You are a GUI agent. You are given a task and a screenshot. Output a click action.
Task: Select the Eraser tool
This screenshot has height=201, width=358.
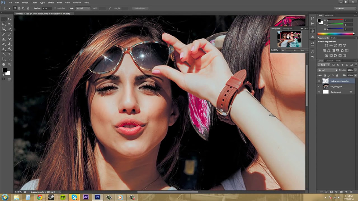pyautogui.click(x=4, y=44)
